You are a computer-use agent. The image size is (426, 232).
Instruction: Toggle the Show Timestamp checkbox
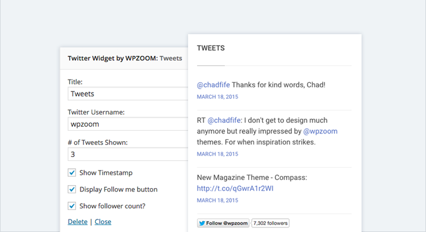point(72,173)
